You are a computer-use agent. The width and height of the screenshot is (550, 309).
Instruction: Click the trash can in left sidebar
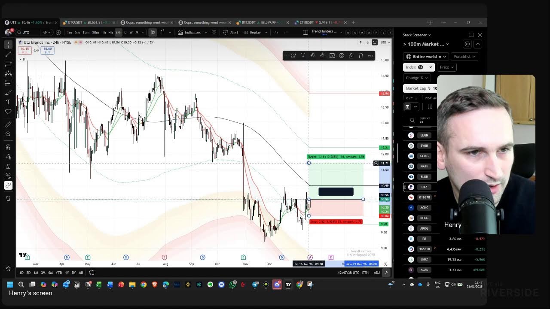[8, 198]
